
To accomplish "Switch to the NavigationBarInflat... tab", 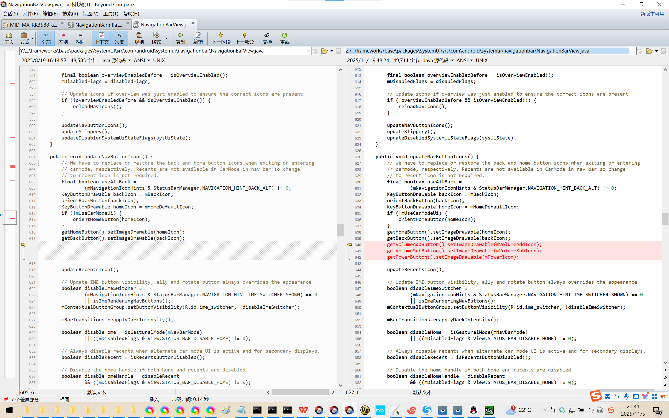I will [99, 25].
